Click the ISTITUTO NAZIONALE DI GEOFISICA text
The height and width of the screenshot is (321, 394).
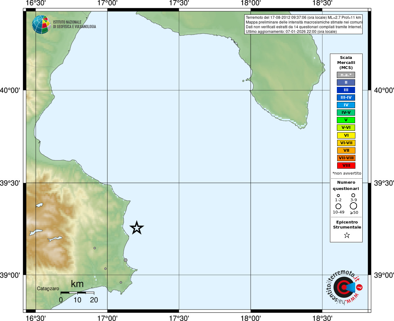pos(74,24)
